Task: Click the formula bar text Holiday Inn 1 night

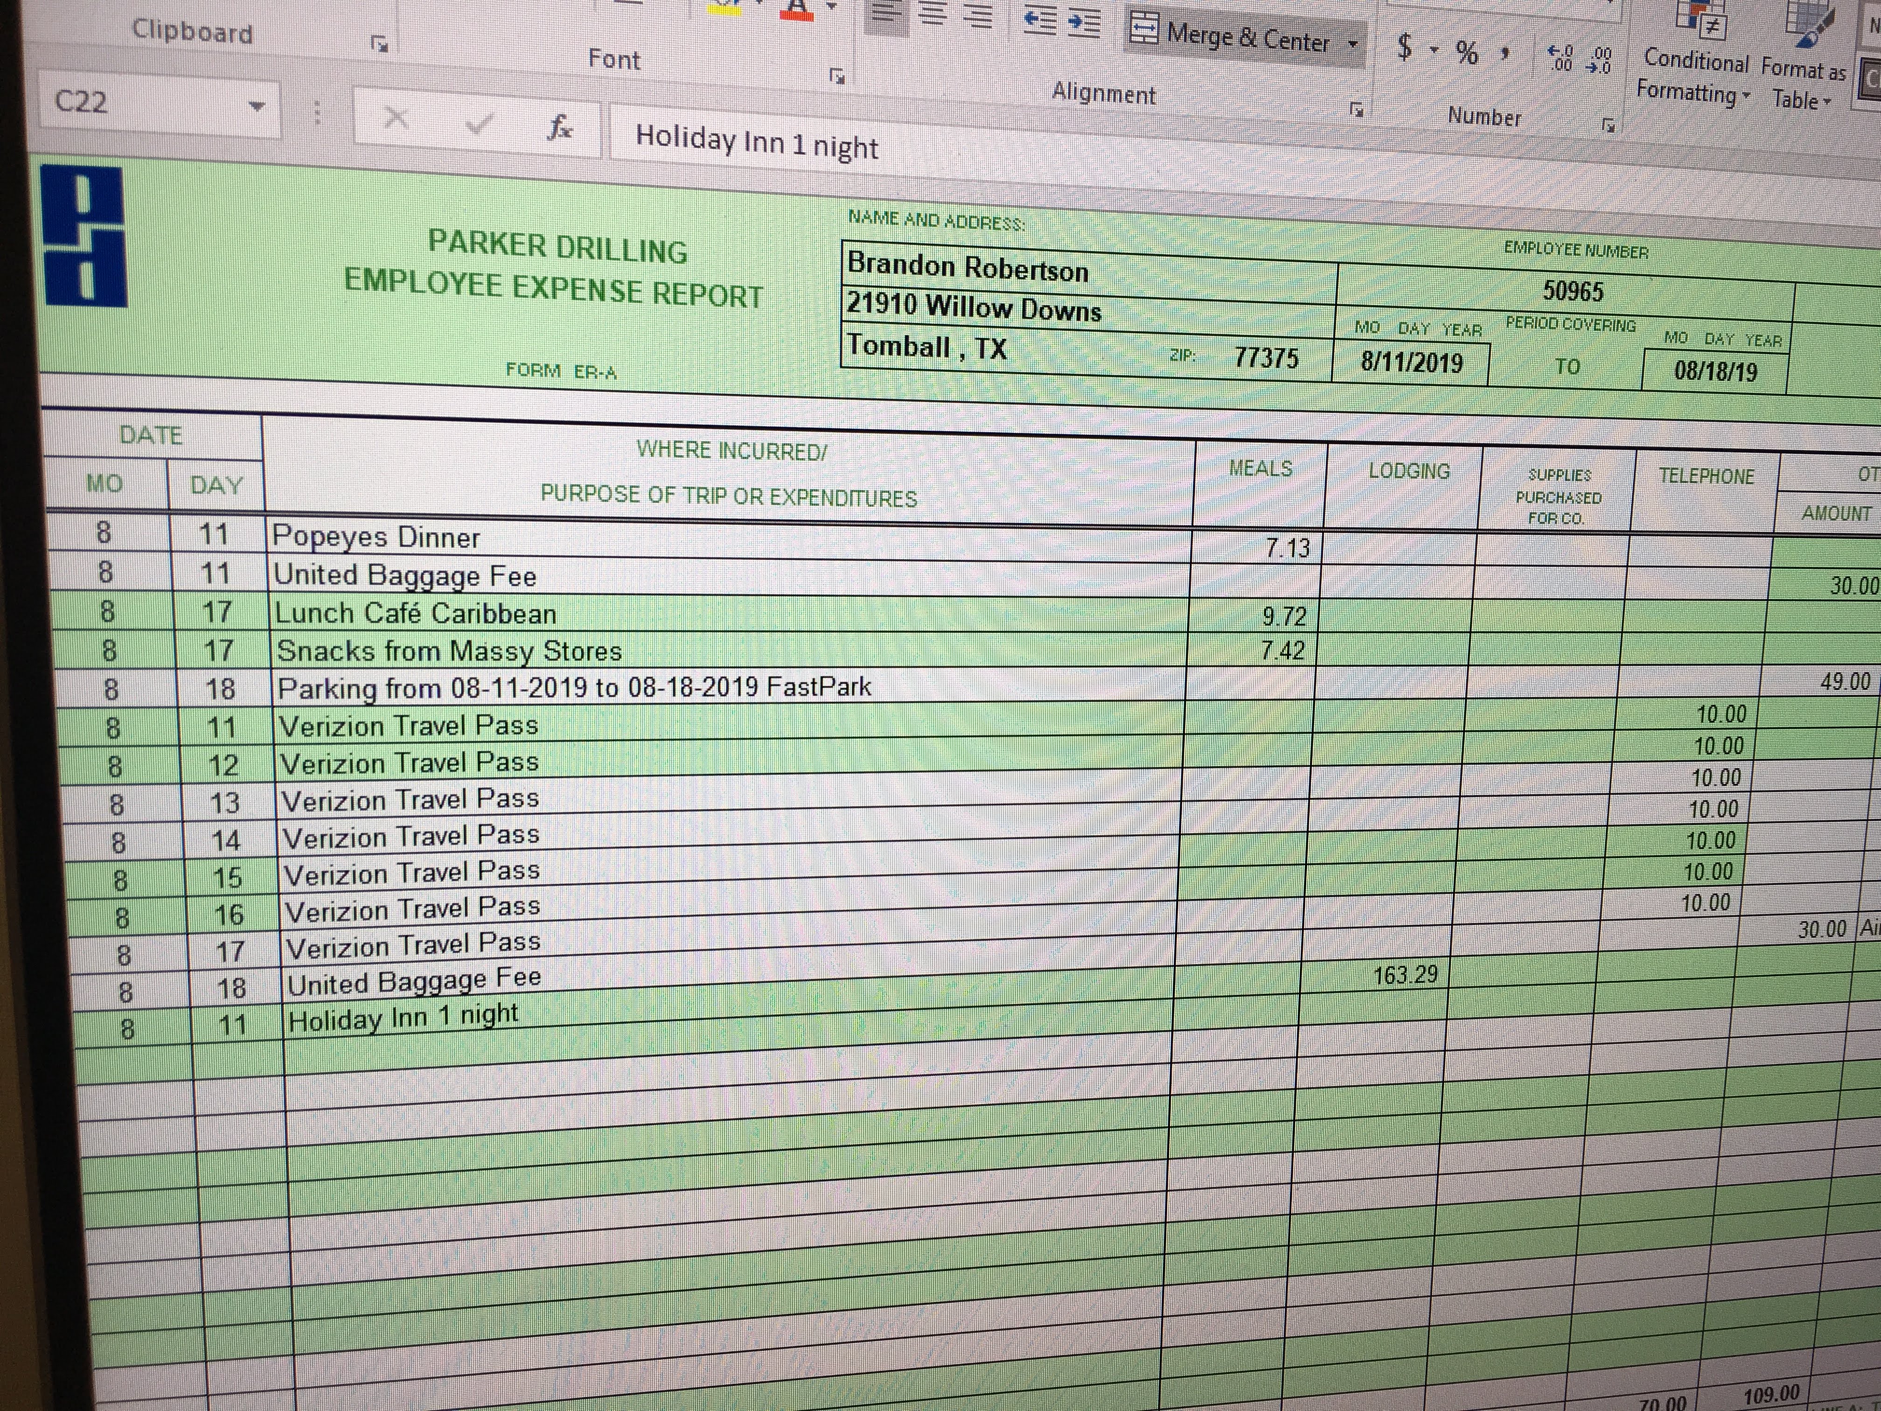Action: [756, 141]
